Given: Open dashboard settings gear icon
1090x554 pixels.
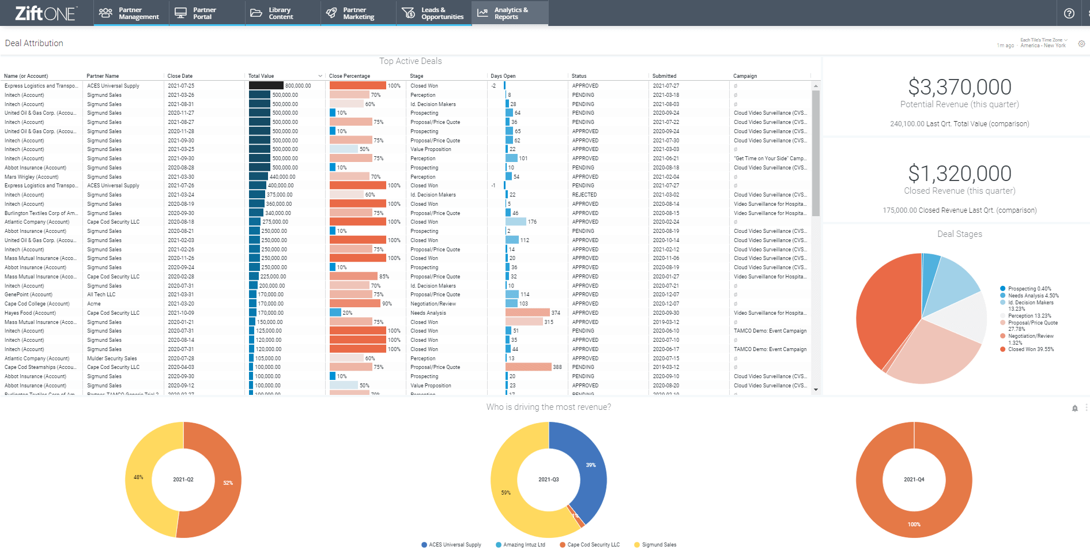Looking at the screenshot, I should (x=1081, y=44).
